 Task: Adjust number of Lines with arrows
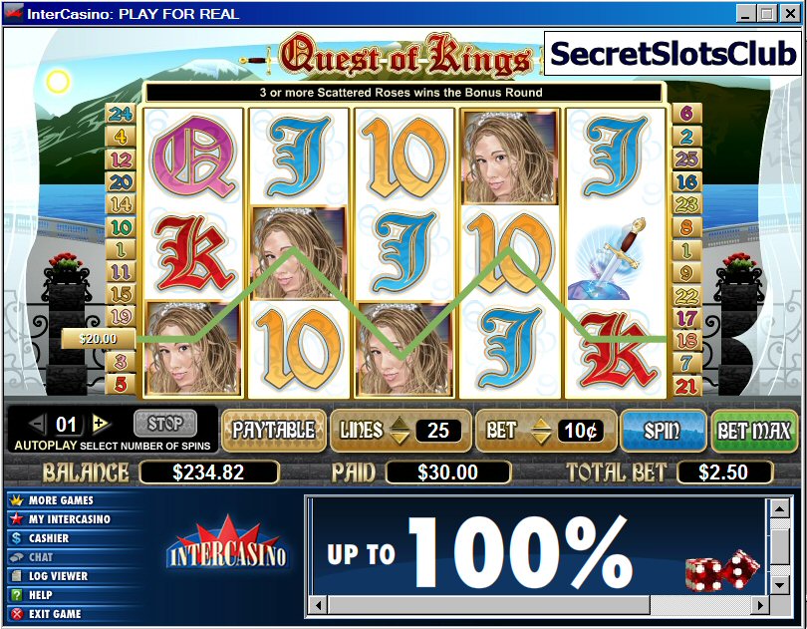tap(399, 431)
